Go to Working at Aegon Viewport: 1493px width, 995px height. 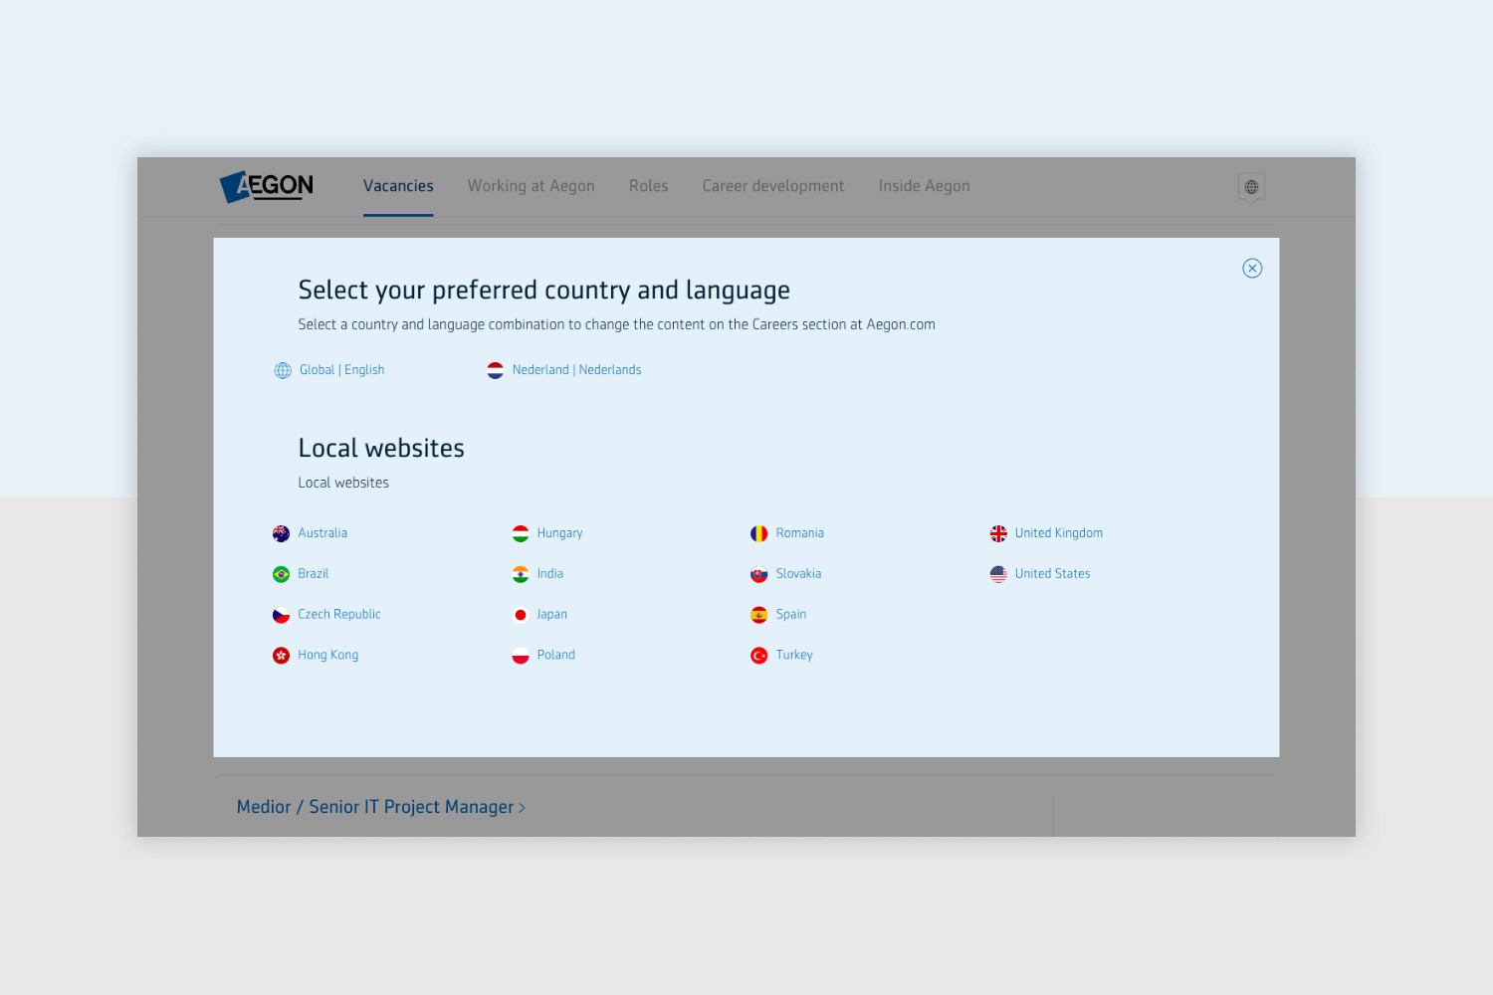click(x=532, y=186)
